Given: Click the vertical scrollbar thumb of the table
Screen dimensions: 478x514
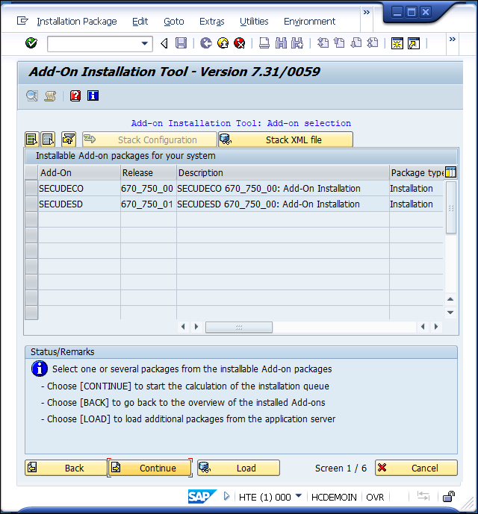Looking at the screenshot, I should click(451, 207).
